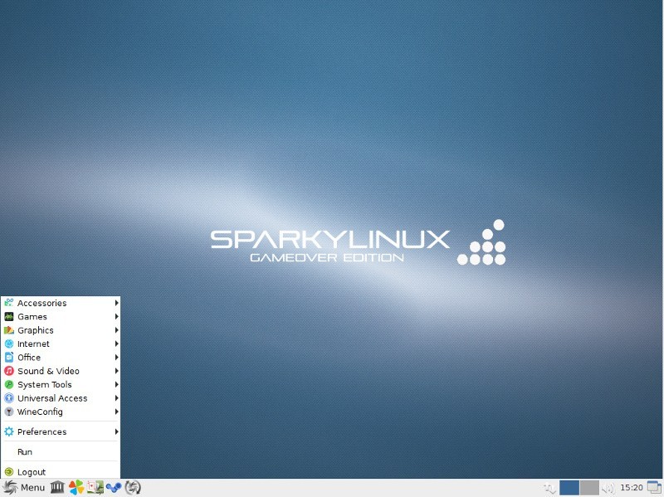Select Run from the menu
This screenshot has width=664, height=497.
point(25,452)
